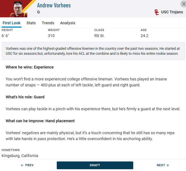Click the 'What's his role: Guard' heading

[25, 97]
